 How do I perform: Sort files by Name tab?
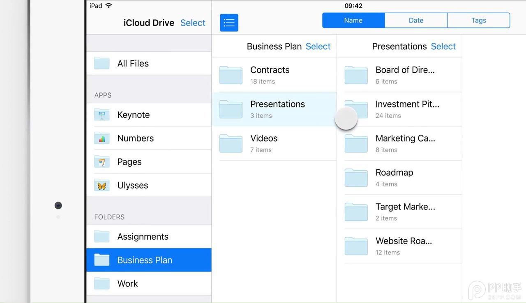coord(353,21)
